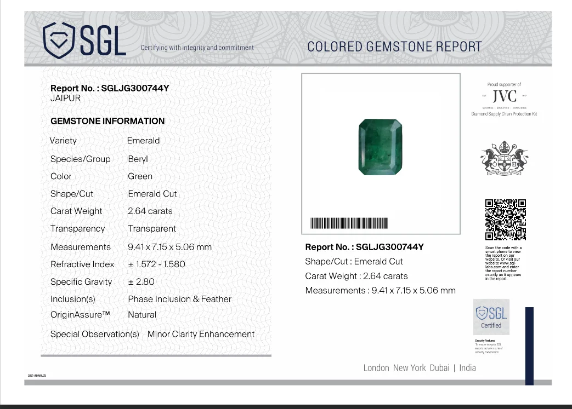Click the left panel Report No. SGLJG300744Y
This screenshot has width=572, height=409.
[x=110, y=88]
